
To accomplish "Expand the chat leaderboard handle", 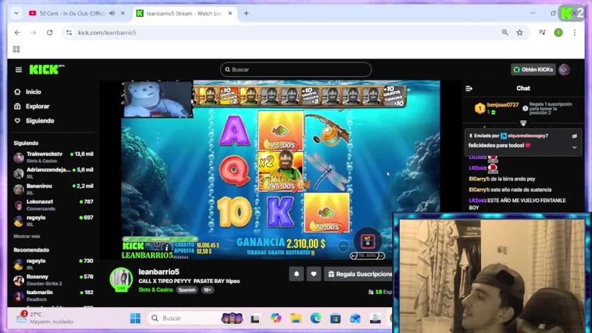I will click(523, 123).
